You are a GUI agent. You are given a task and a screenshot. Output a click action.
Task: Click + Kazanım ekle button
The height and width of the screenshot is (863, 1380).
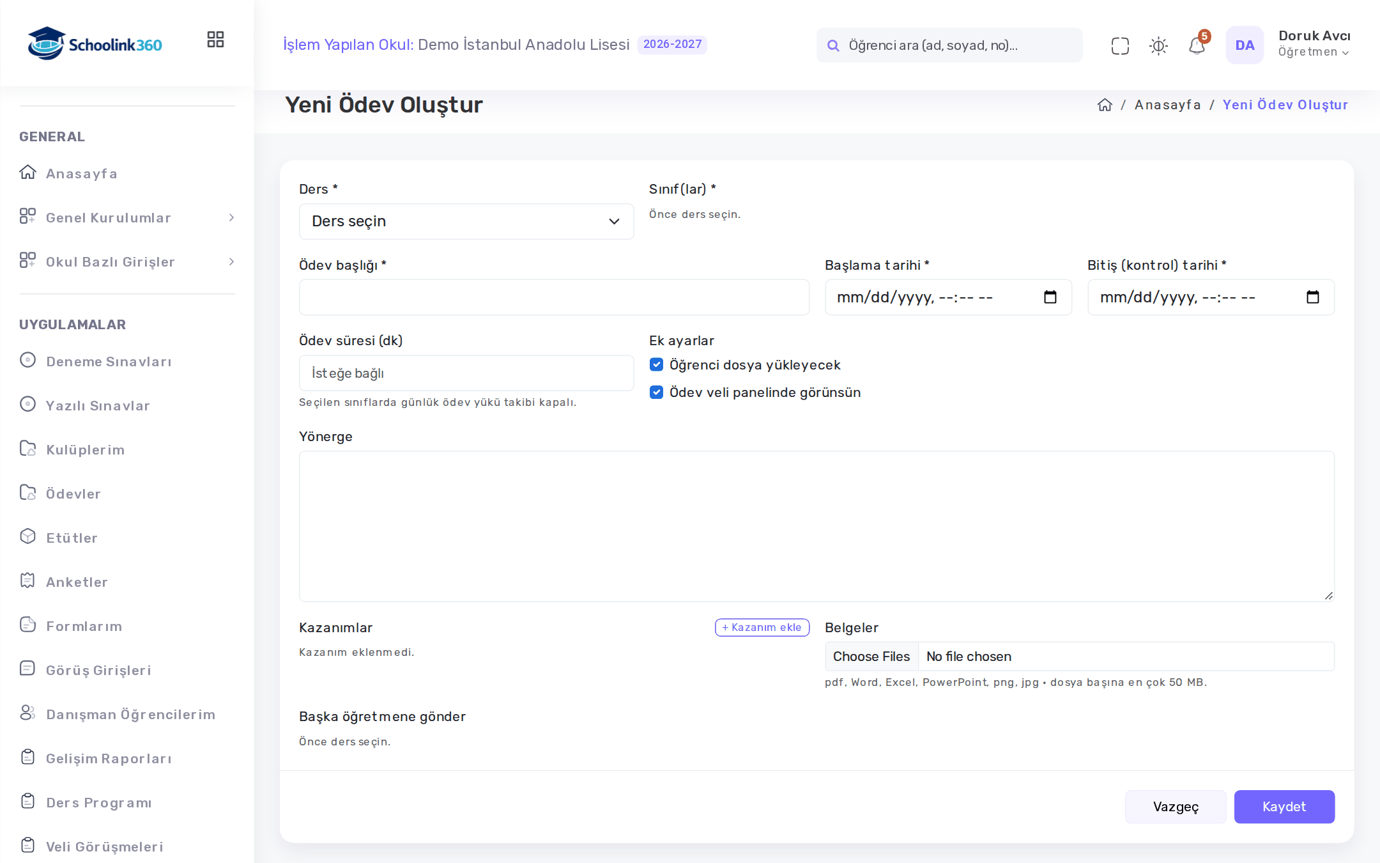(762, 627)
